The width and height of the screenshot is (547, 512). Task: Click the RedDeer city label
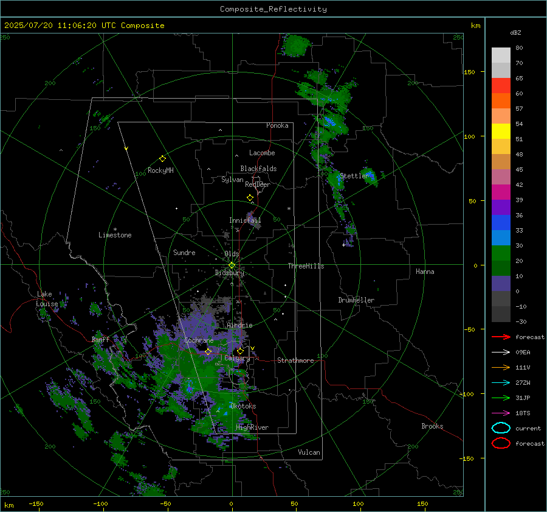258,184
